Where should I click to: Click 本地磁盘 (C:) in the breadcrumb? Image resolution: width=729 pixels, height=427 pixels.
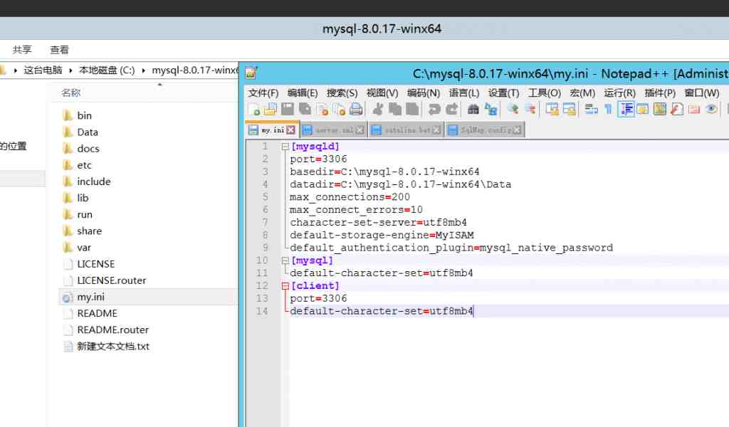click(x=107, y=70)
